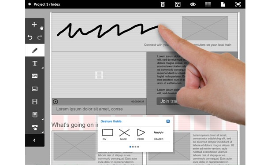The image size is (271, 165).
Task: Select the Form list tool
Action: [35, 114]
